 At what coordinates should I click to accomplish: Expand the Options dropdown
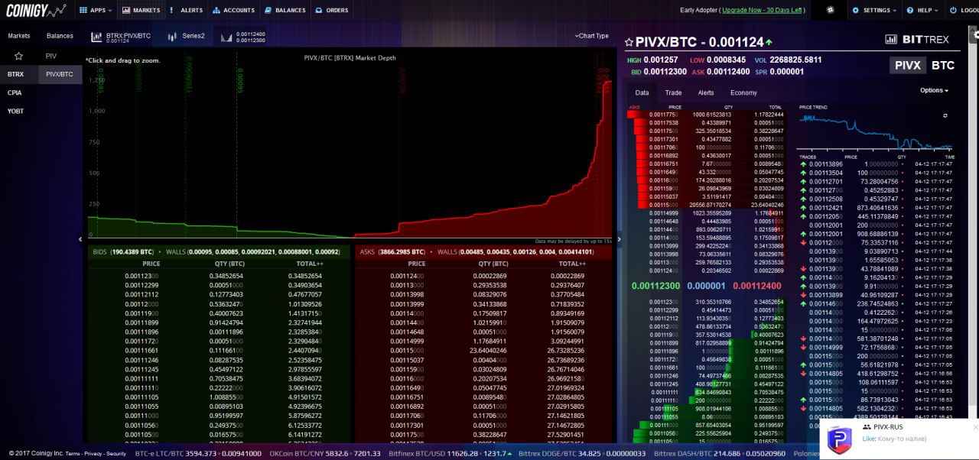coord(934,90)
